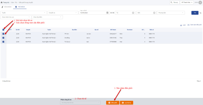Uncheck the row for TX Cửa Lò
The height and width of the screenshot is (105, 203).
point(3,41)
